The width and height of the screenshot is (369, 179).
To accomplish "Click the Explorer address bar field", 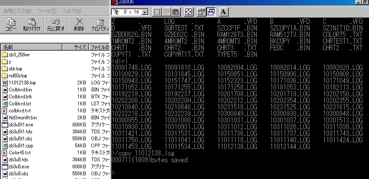I will click(x=54, y=38).
